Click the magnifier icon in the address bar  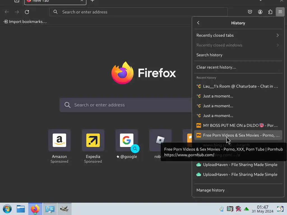[x=55, y=12]
